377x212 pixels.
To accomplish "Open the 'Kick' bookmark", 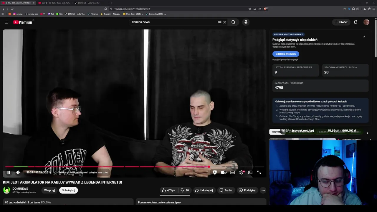I will click(59, 14).
